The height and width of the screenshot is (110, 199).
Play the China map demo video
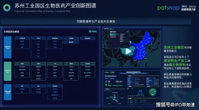pyautogui.click(x=128, y=51)
